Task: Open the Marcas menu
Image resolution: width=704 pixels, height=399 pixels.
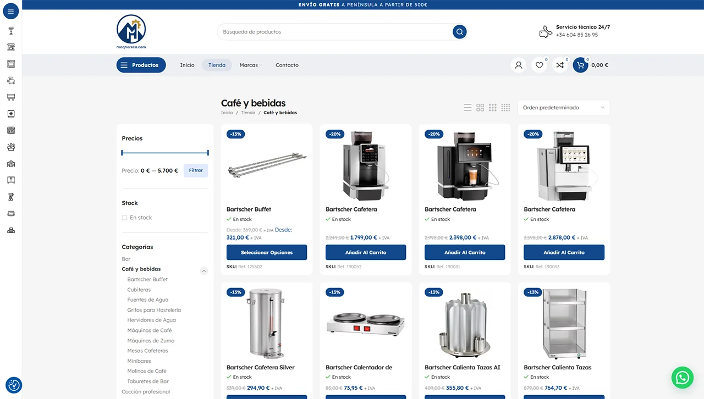Action: click(249, 65)
